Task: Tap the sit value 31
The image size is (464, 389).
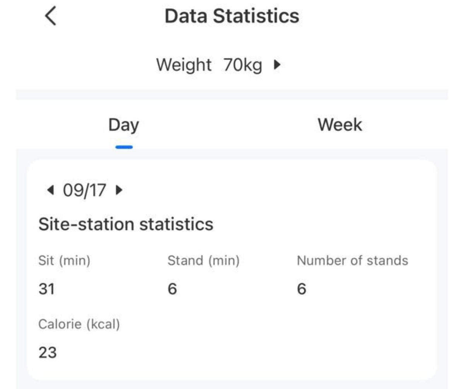Action: (x=46, y=289)
